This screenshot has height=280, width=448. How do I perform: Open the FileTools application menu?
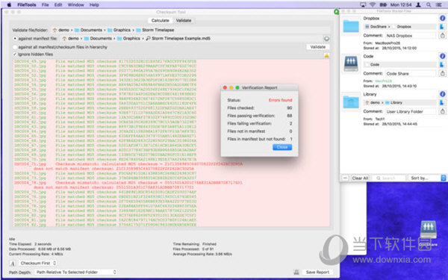27,4
